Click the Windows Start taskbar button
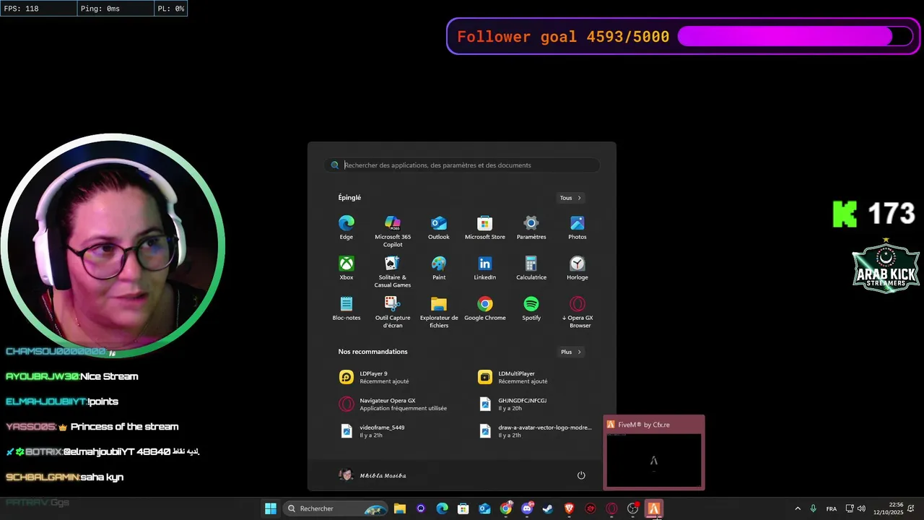The image size is (924, 520). click(x=271, y=508)
